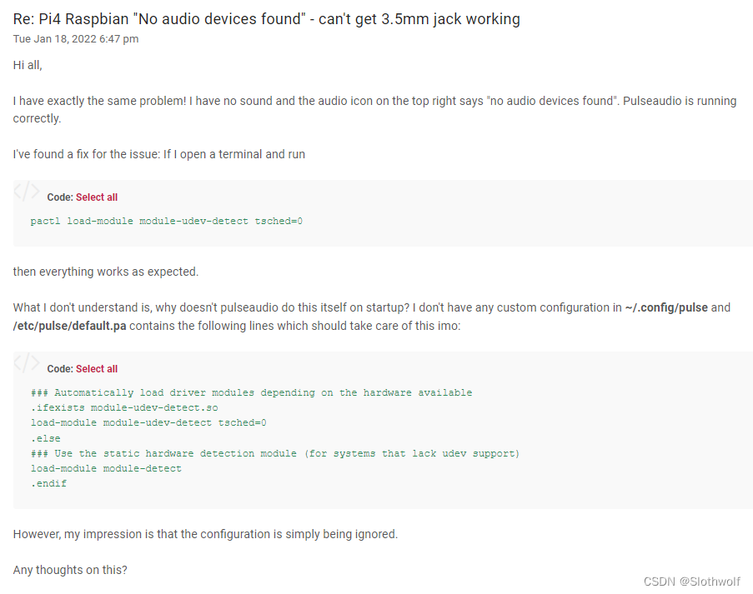Click the '.ifexists module-udev-detect.so' code line
The height and width of the screenshot is (594, 753).
point(124,408)
